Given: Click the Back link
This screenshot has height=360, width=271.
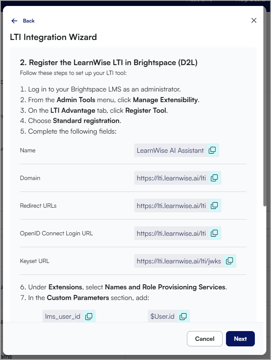Looking at the screenshot, I should click(28, 20).
